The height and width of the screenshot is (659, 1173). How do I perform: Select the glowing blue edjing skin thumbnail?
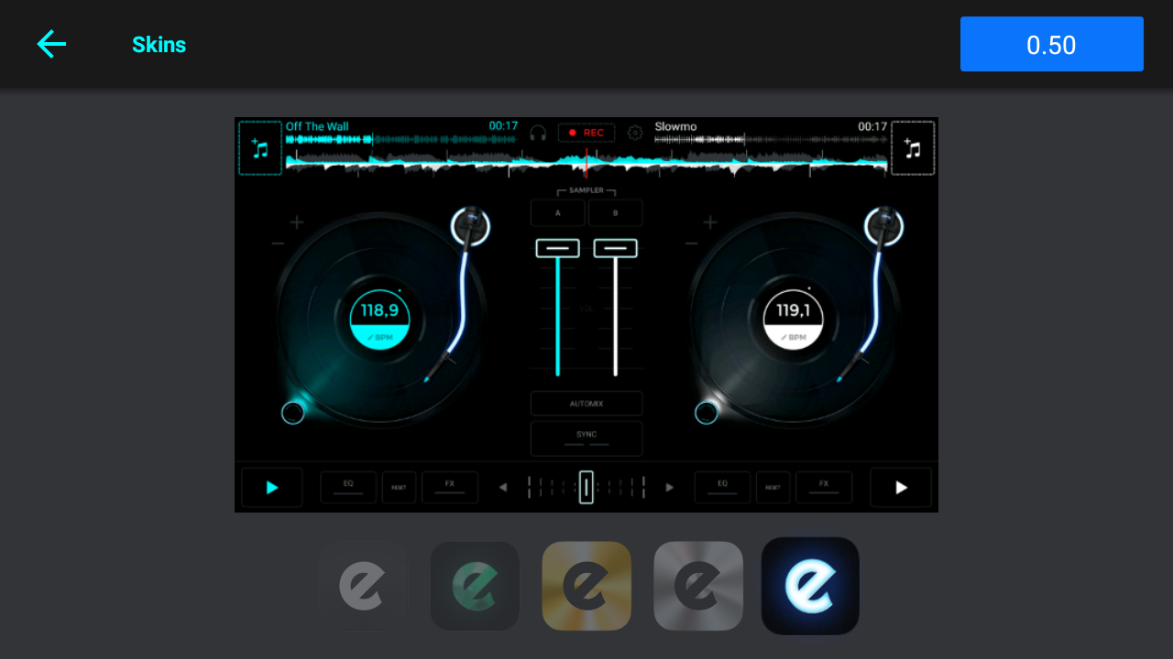810,586
